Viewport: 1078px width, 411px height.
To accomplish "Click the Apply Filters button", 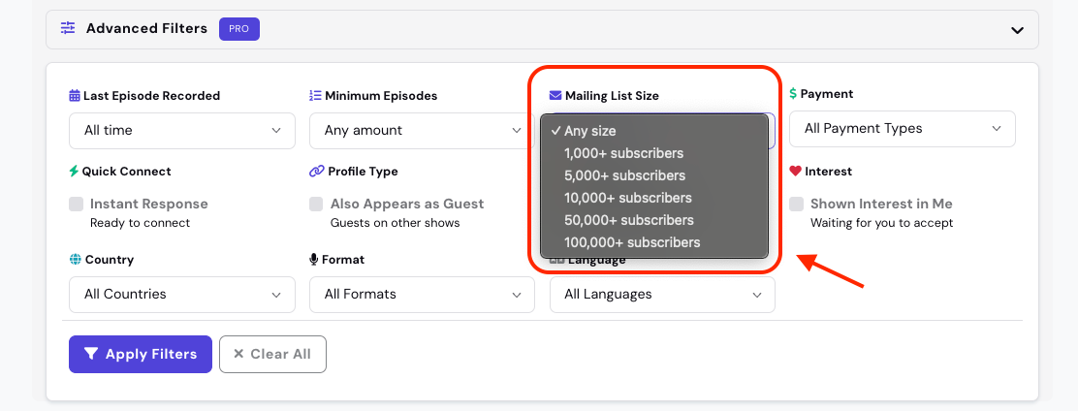I will (141, 354).
